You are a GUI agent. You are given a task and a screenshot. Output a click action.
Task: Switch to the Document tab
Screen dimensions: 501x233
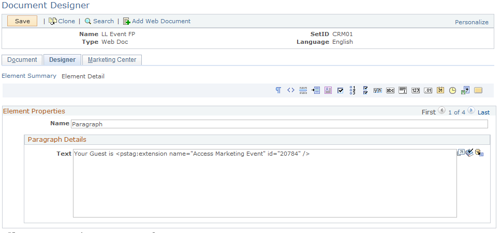22,60
